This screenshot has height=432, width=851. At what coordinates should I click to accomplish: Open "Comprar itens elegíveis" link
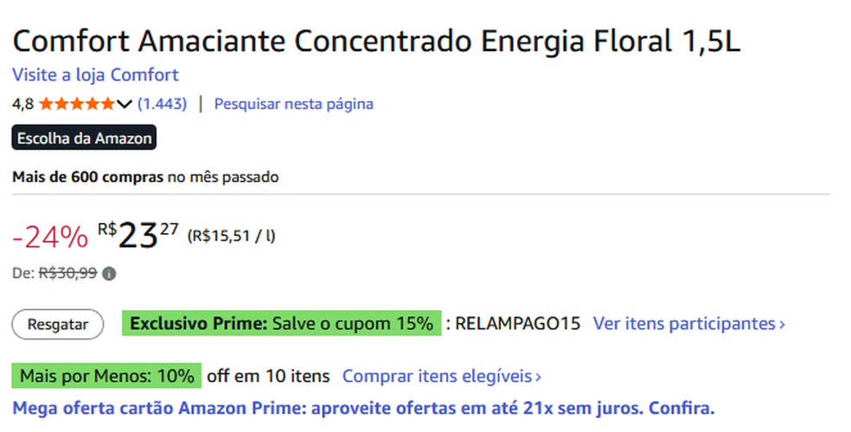click(x=441, y=377)
